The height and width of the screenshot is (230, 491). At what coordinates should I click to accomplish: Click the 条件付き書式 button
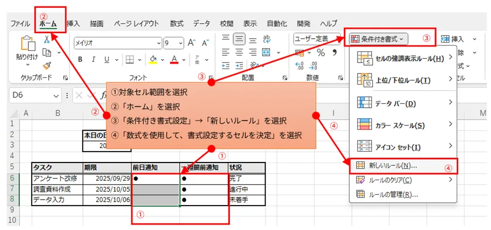tap(379, 39)
